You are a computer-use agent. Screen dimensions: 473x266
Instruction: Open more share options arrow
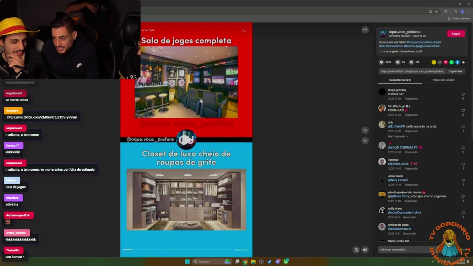[x=463, y=62]
